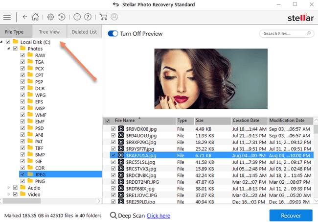Uncheck the Local Disk (C:) checkbox
Screen dimensions: 318x222
pos(8,42)
